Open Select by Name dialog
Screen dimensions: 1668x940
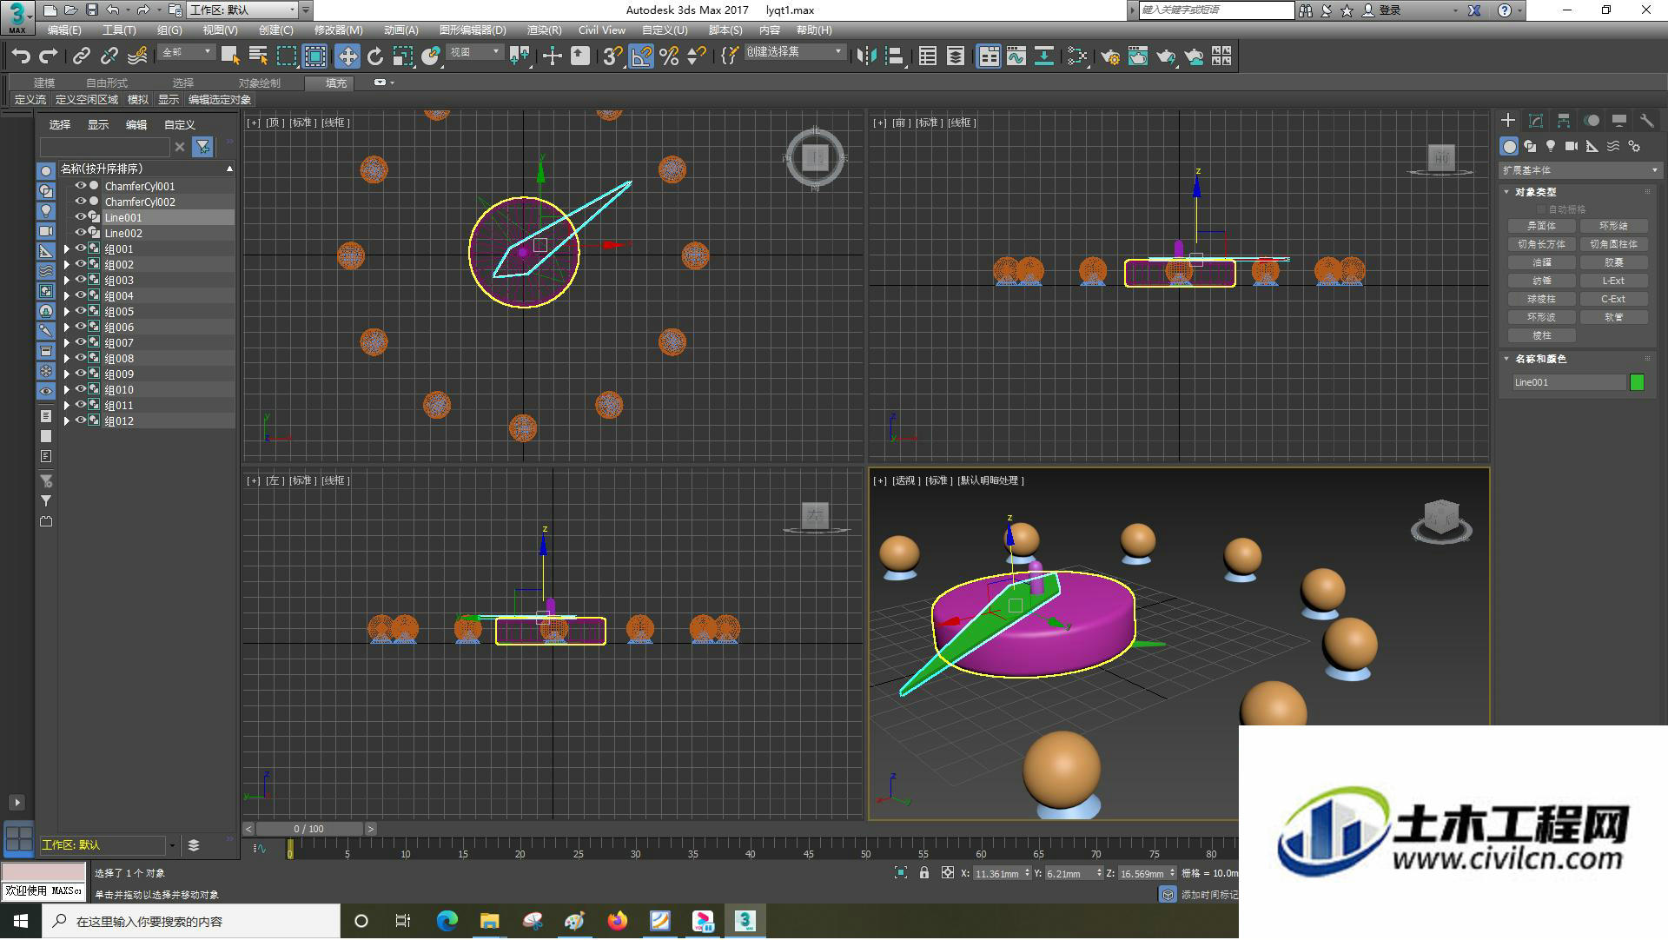click(258, 56)
